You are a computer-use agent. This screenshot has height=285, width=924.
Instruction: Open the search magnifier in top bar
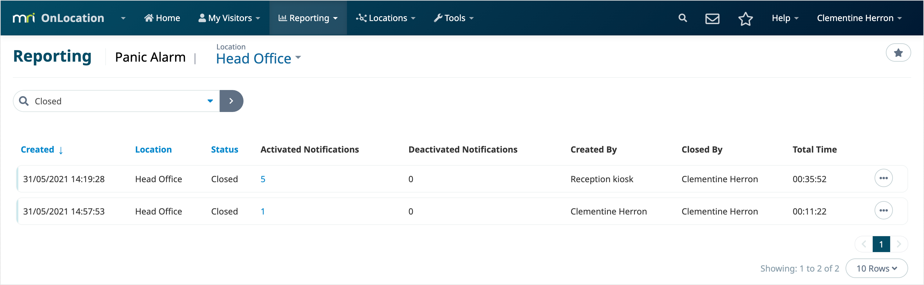point(683,18)
